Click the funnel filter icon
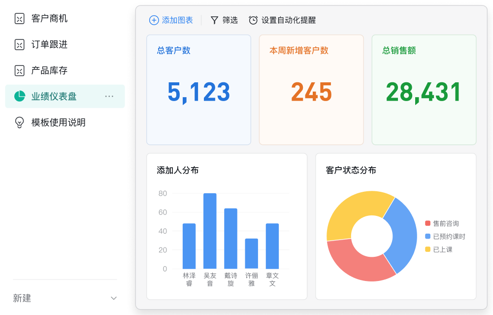493x315 pixels. (214, 20)
